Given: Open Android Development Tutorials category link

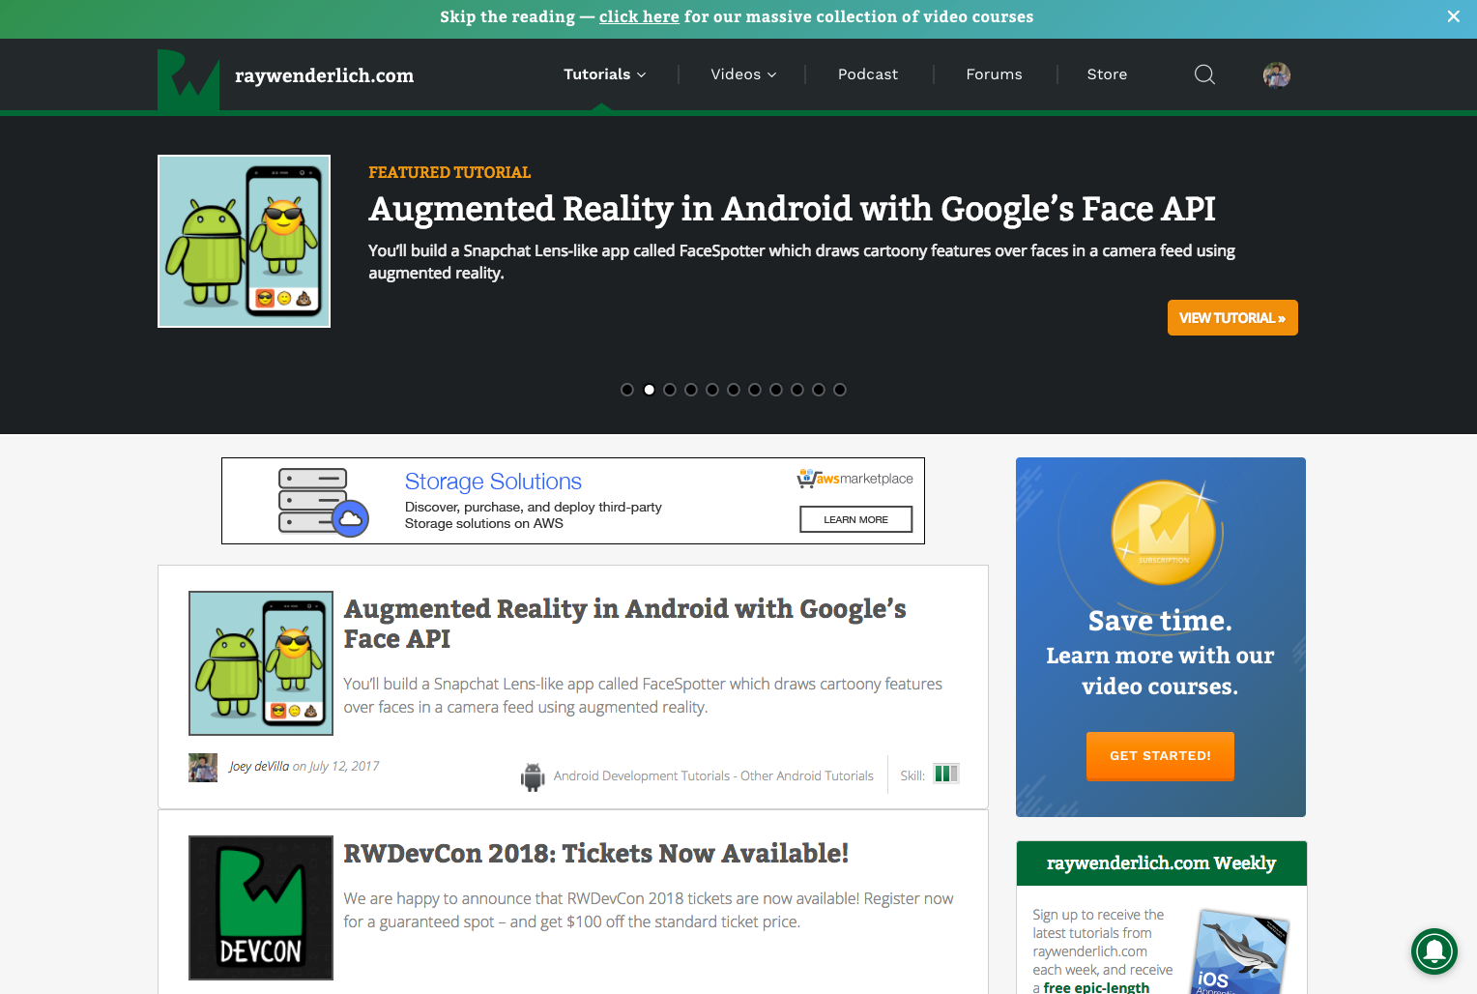Looking at the screenshot, I should 713,776.
